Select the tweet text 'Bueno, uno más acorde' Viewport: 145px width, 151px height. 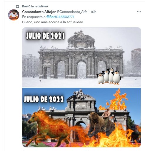[40, 22]
